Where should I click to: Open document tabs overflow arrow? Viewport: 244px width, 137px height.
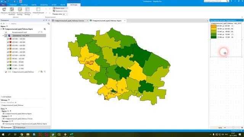[207, 21]
